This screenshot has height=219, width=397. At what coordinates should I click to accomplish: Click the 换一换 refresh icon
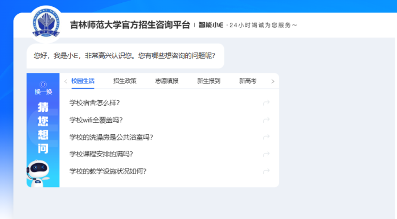(x=43, y=84)
